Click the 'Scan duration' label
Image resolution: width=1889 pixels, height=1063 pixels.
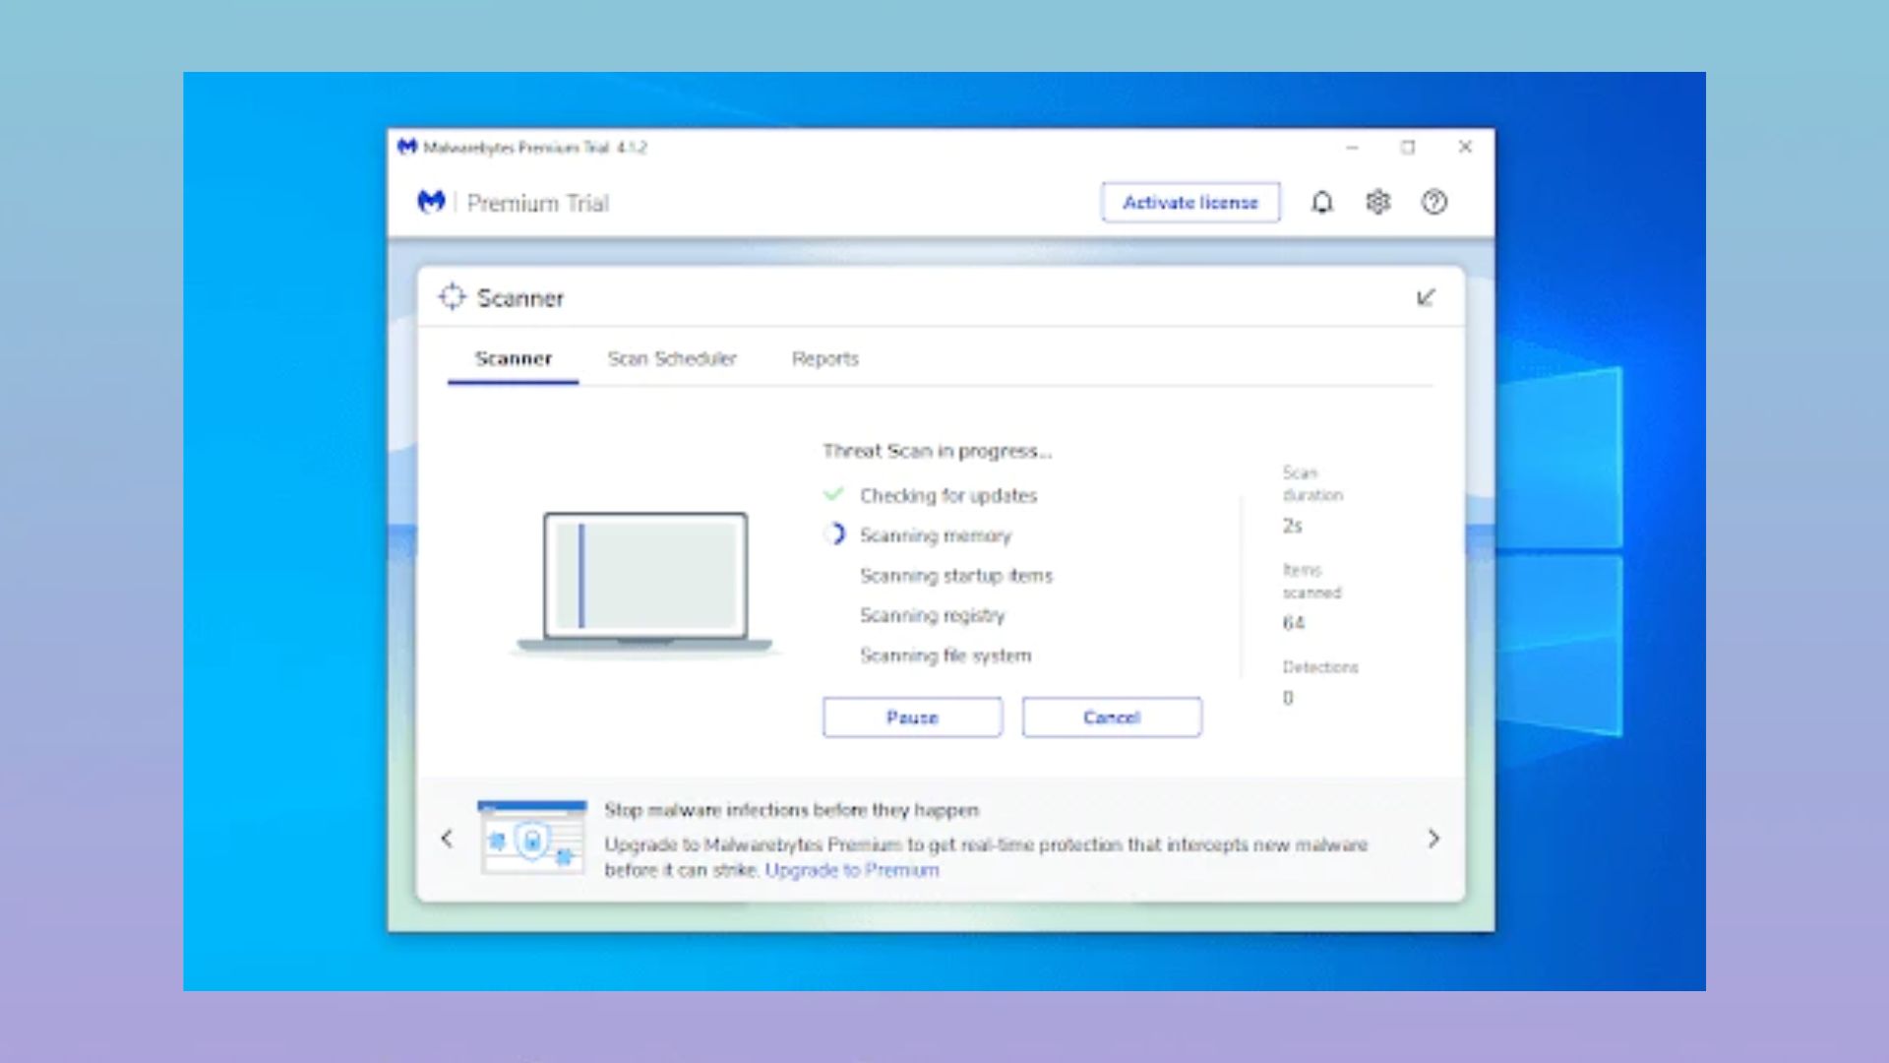pyautogui.click(x=1312, y=483)
